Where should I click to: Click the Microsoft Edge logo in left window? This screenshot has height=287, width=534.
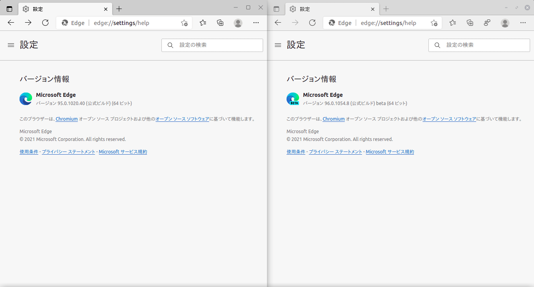click(26, 99)
